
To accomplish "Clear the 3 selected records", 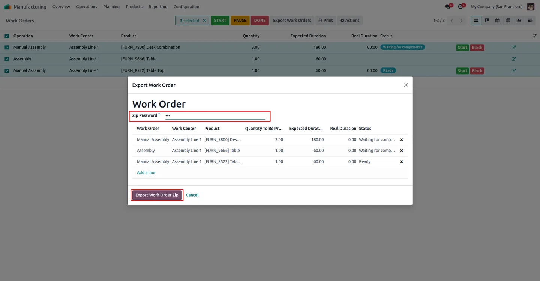I will click(204, 21).
